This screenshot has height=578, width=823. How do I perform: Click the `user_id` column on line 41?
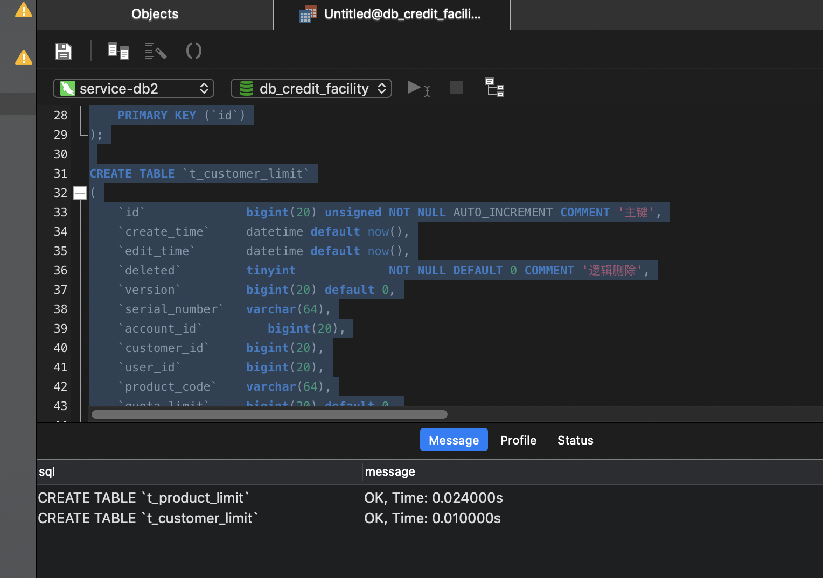pyautogui.click(x=149, y=367)
